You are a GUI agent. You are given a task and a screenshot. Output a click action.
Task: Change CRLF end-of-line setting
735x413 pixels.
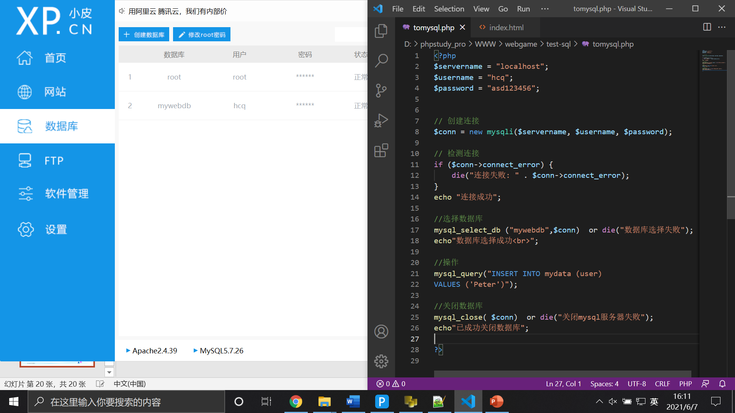pos(662,384)
